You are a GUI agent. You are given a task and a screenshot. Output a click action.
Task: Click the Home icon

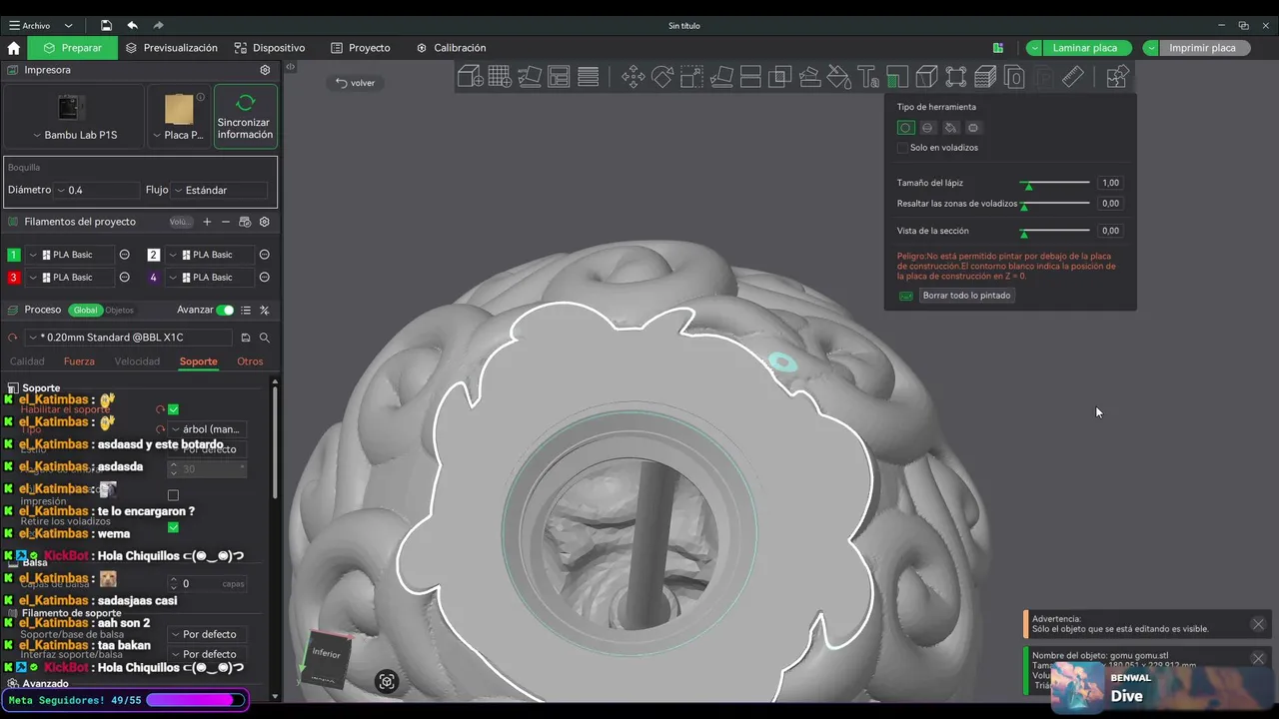(13, 48)
